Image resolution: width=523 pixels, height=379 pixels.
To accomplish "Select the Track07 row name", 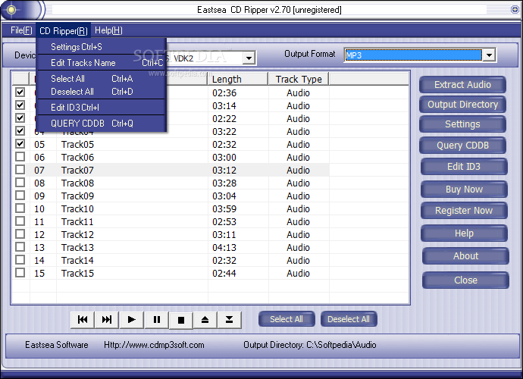I will (77, 170).
